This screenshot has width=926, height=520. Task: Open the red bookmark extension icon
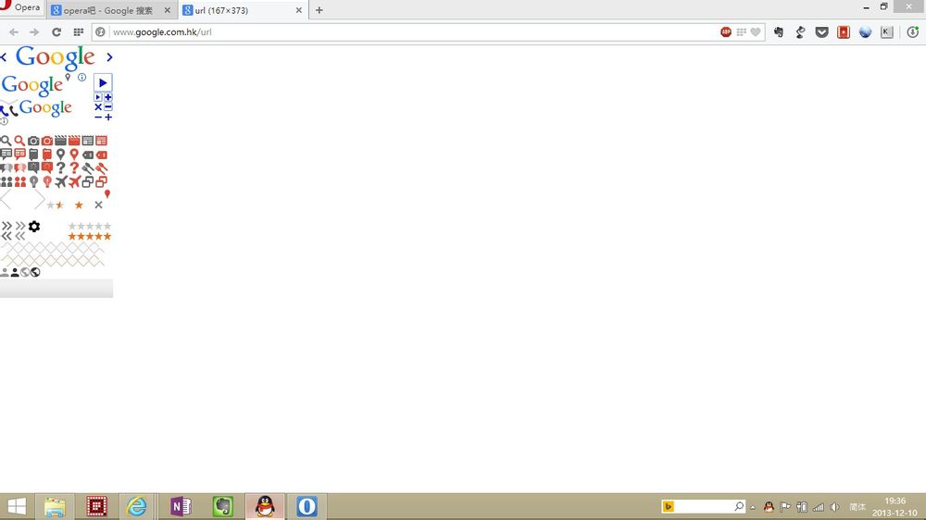pyautogui.click(x=844, y=31)
